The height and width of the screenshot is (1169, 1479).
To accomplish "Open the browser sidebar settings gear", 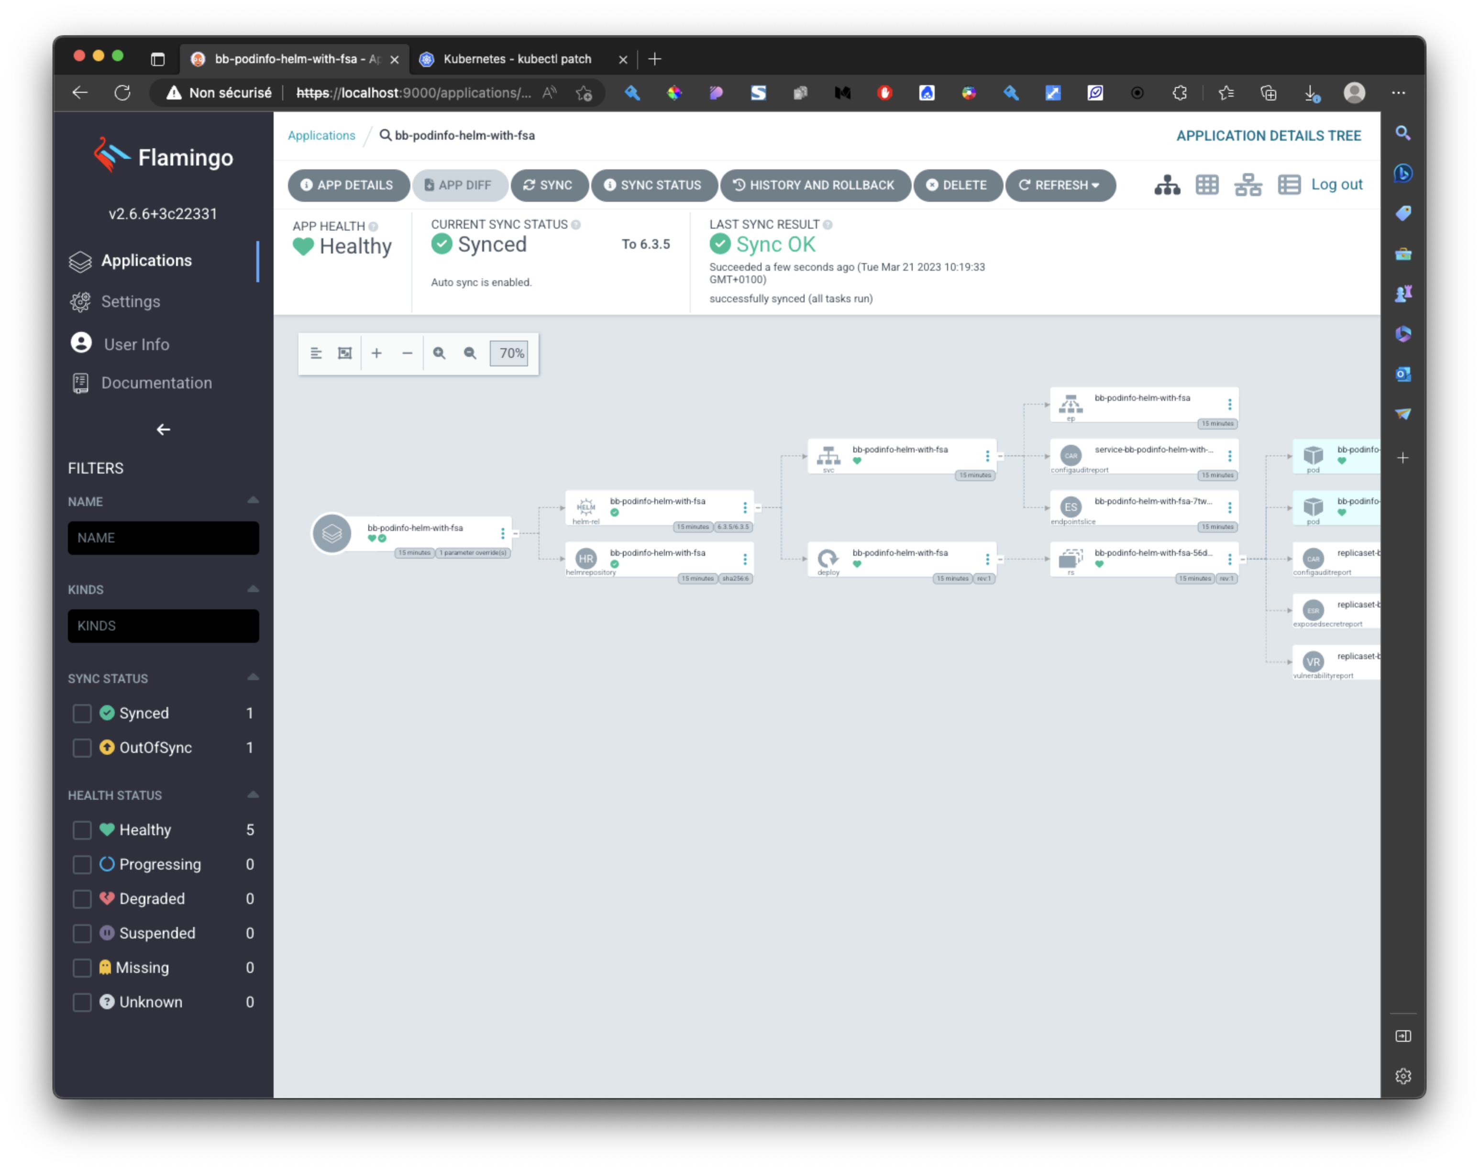I will click(1402, 1076).
